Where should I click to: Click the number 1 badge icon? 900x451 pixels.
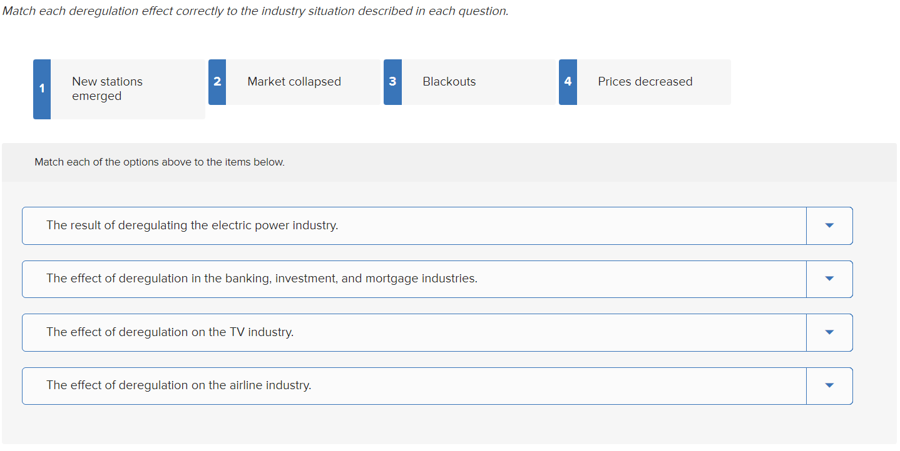click(41, 88)
